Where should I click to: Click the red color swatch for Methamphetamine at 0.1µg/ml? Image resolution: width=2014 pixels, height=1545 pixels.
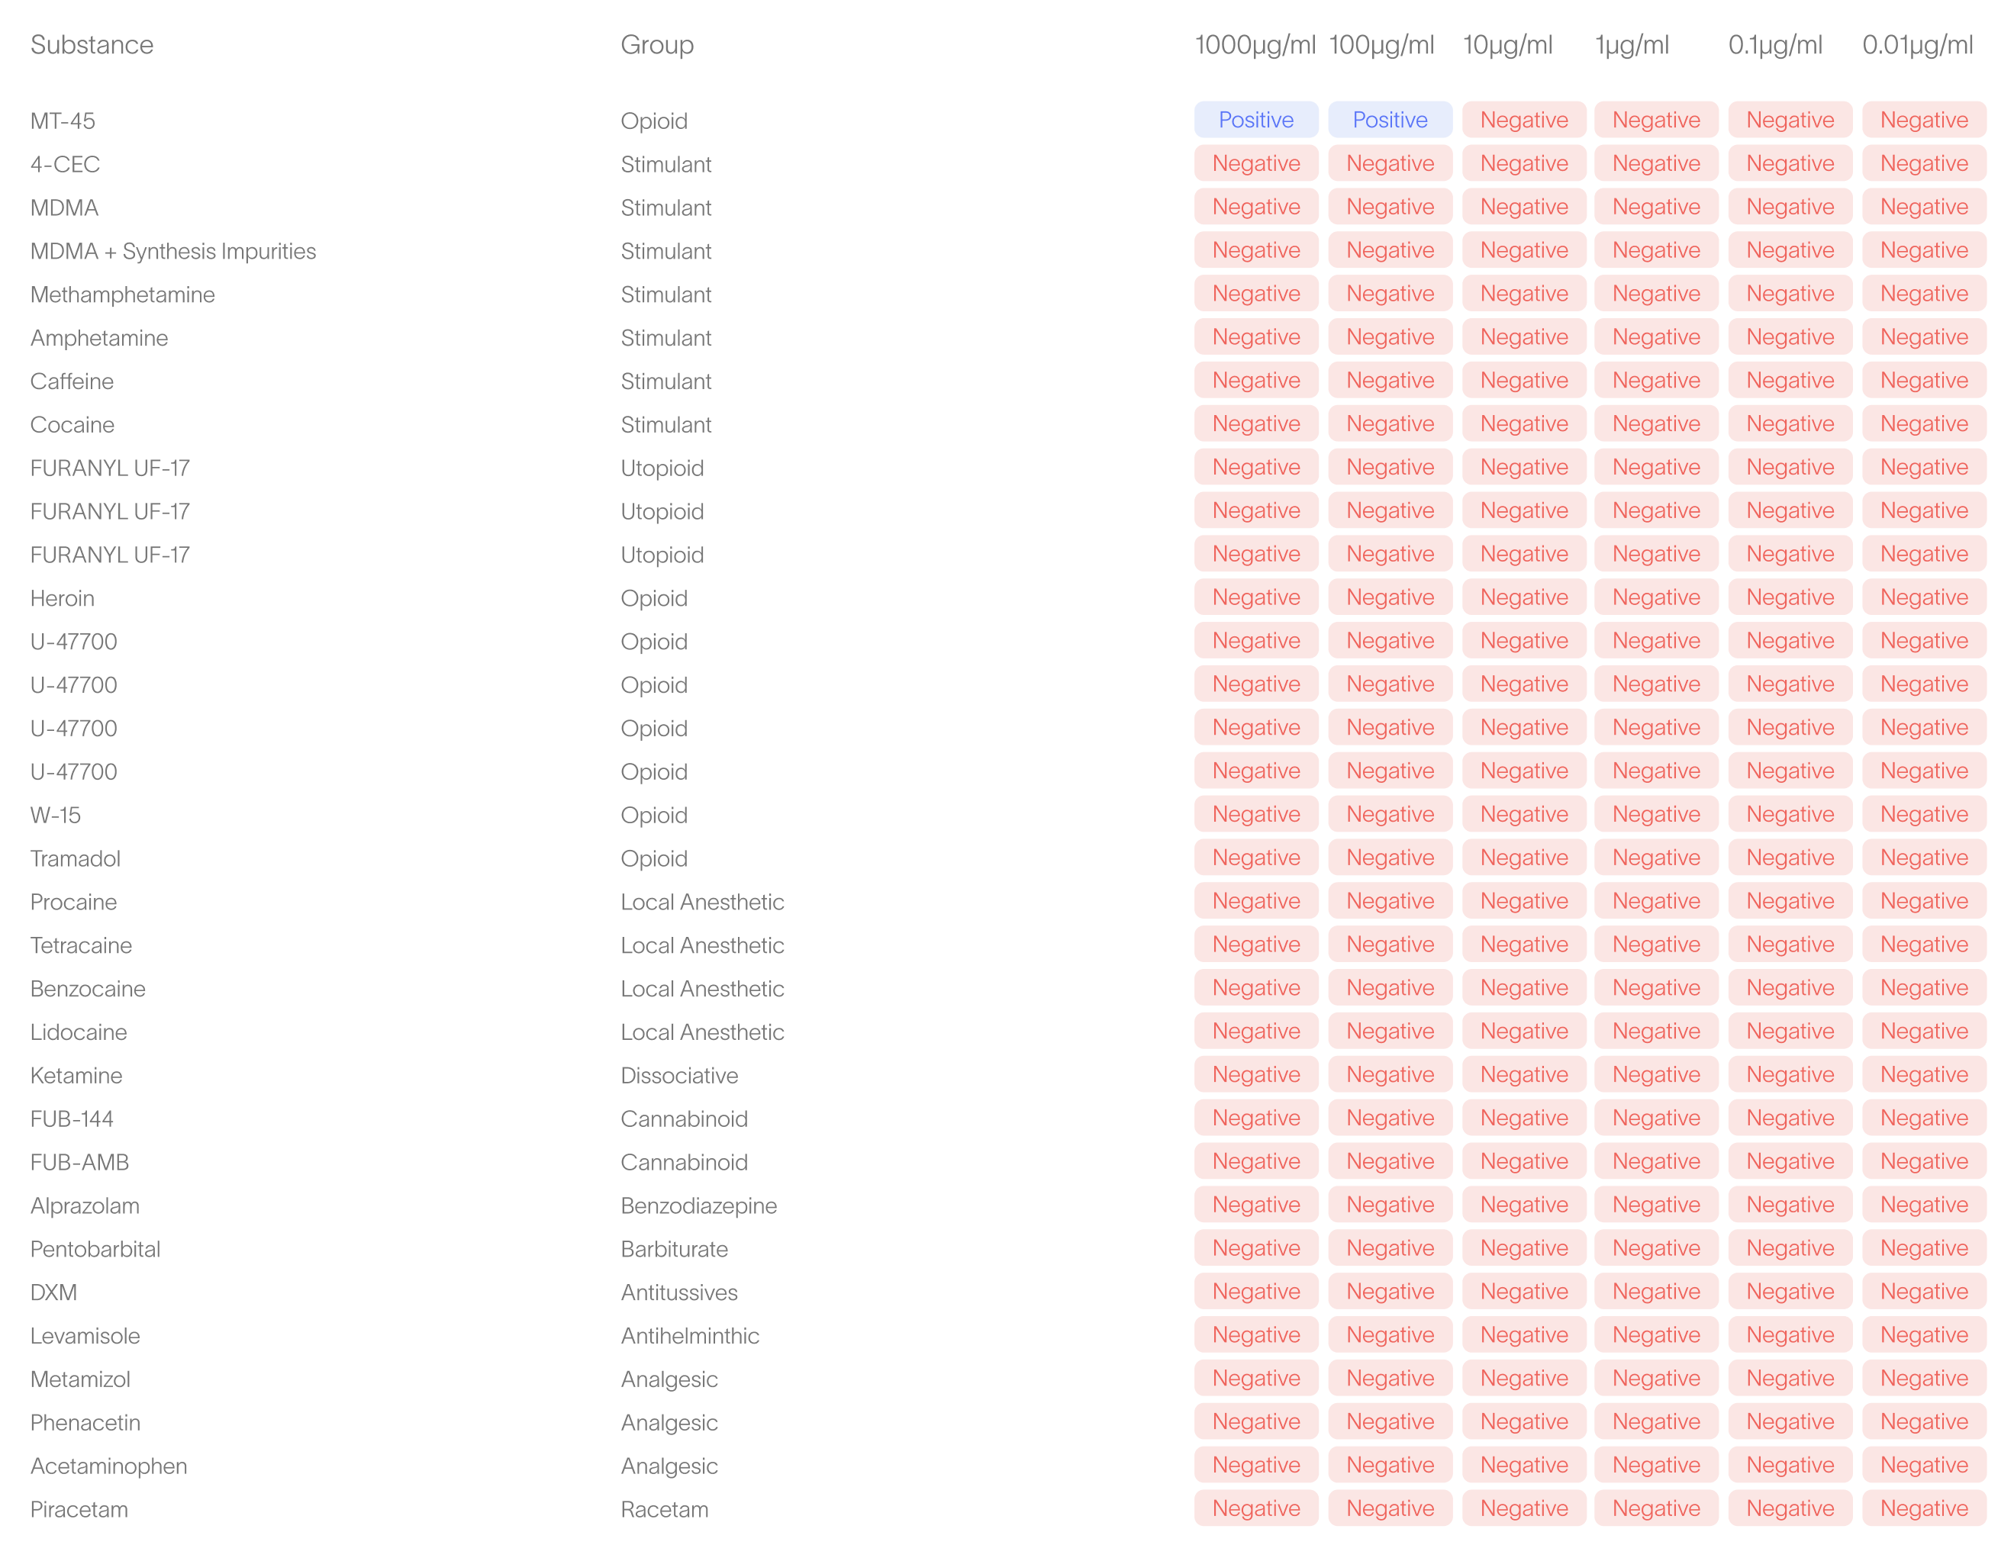tap(1790, 295)
